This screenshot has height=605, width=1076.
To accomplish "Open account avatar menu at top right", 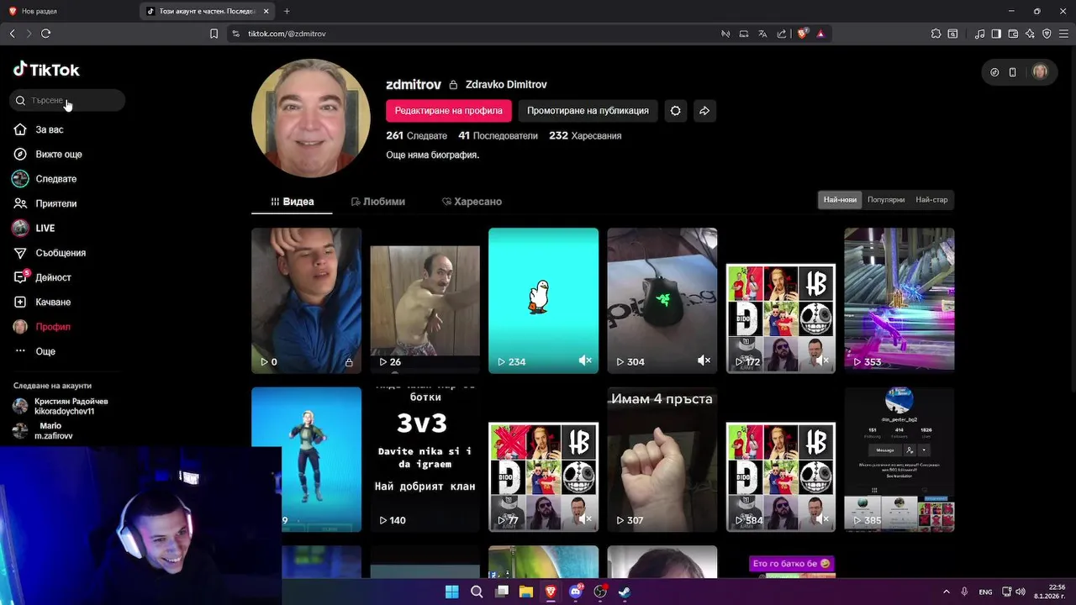I will (1040, 72).
